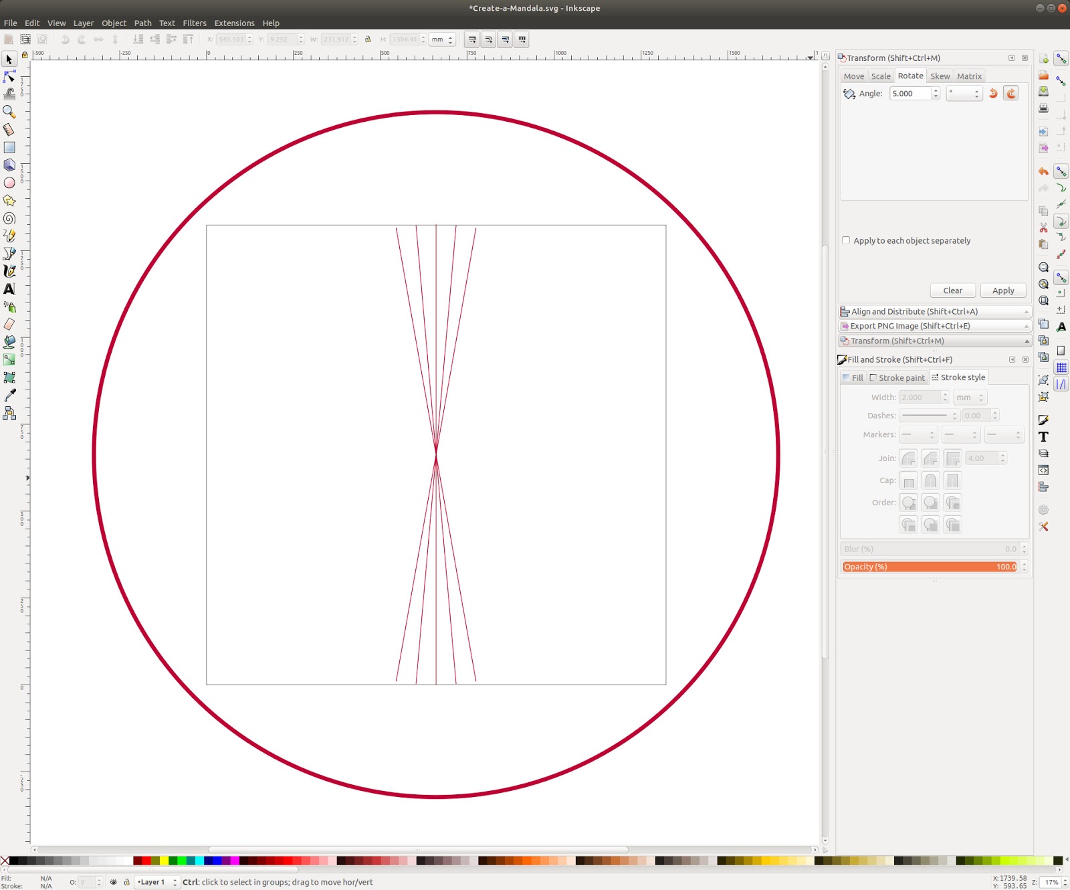Image resolution: width=1070 pixels, height=890 pixels.
Task: Select the Paint Bucket fill tool
Action: 9,342
